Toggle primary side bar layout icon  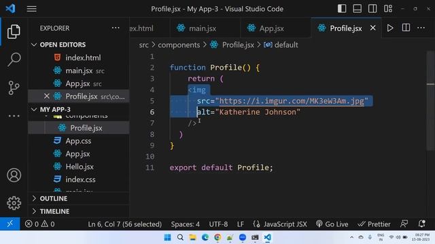tap(342, 9)
